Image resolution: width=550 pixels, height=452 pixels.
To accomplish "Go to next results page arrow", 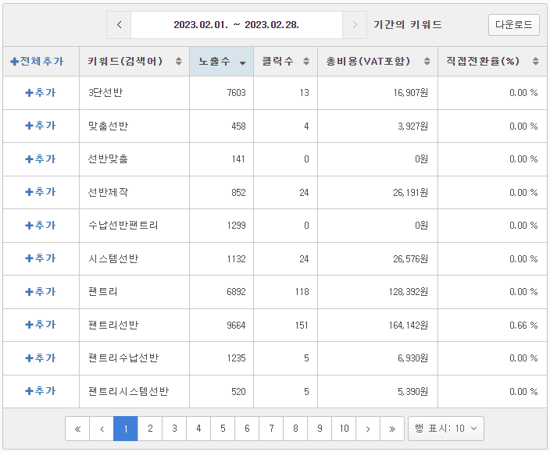I will (x=368, y=429).
